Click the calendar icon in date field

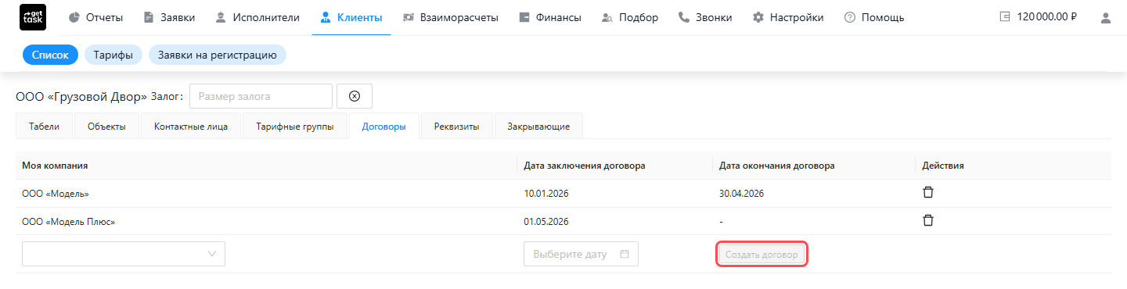tap(624, 254)
